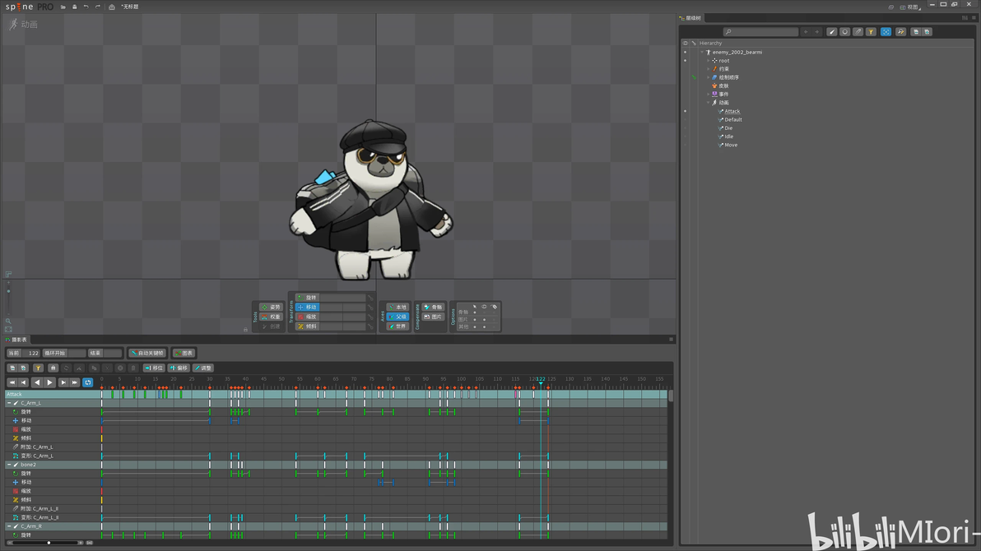Select the Default animation
The height and width of the screenshot is (551, 981).
(733, 119)
